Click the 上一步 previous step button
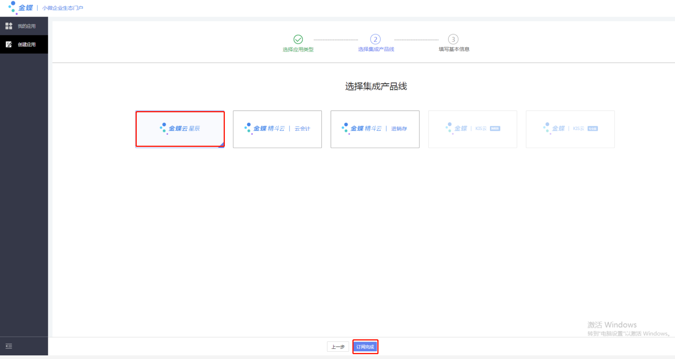The height and width of the screenshot is (359, 675). (x=338, y=347)
